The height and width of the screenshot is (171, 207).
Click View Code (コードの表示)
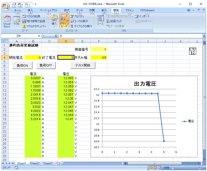click(x=79, y=21)
